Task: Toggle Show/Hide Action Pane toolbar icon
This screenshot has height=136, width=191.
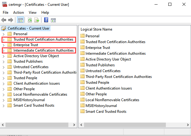Action: point(53,20)
